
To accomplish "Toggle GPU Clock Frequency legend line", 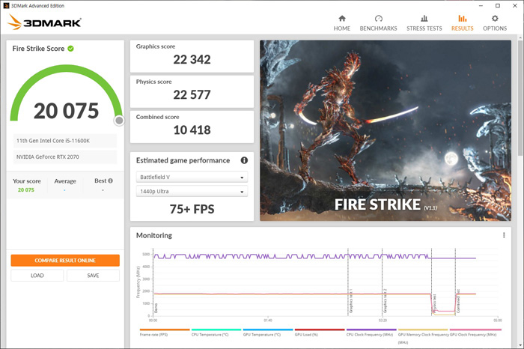I will click(x=475, y=333).
